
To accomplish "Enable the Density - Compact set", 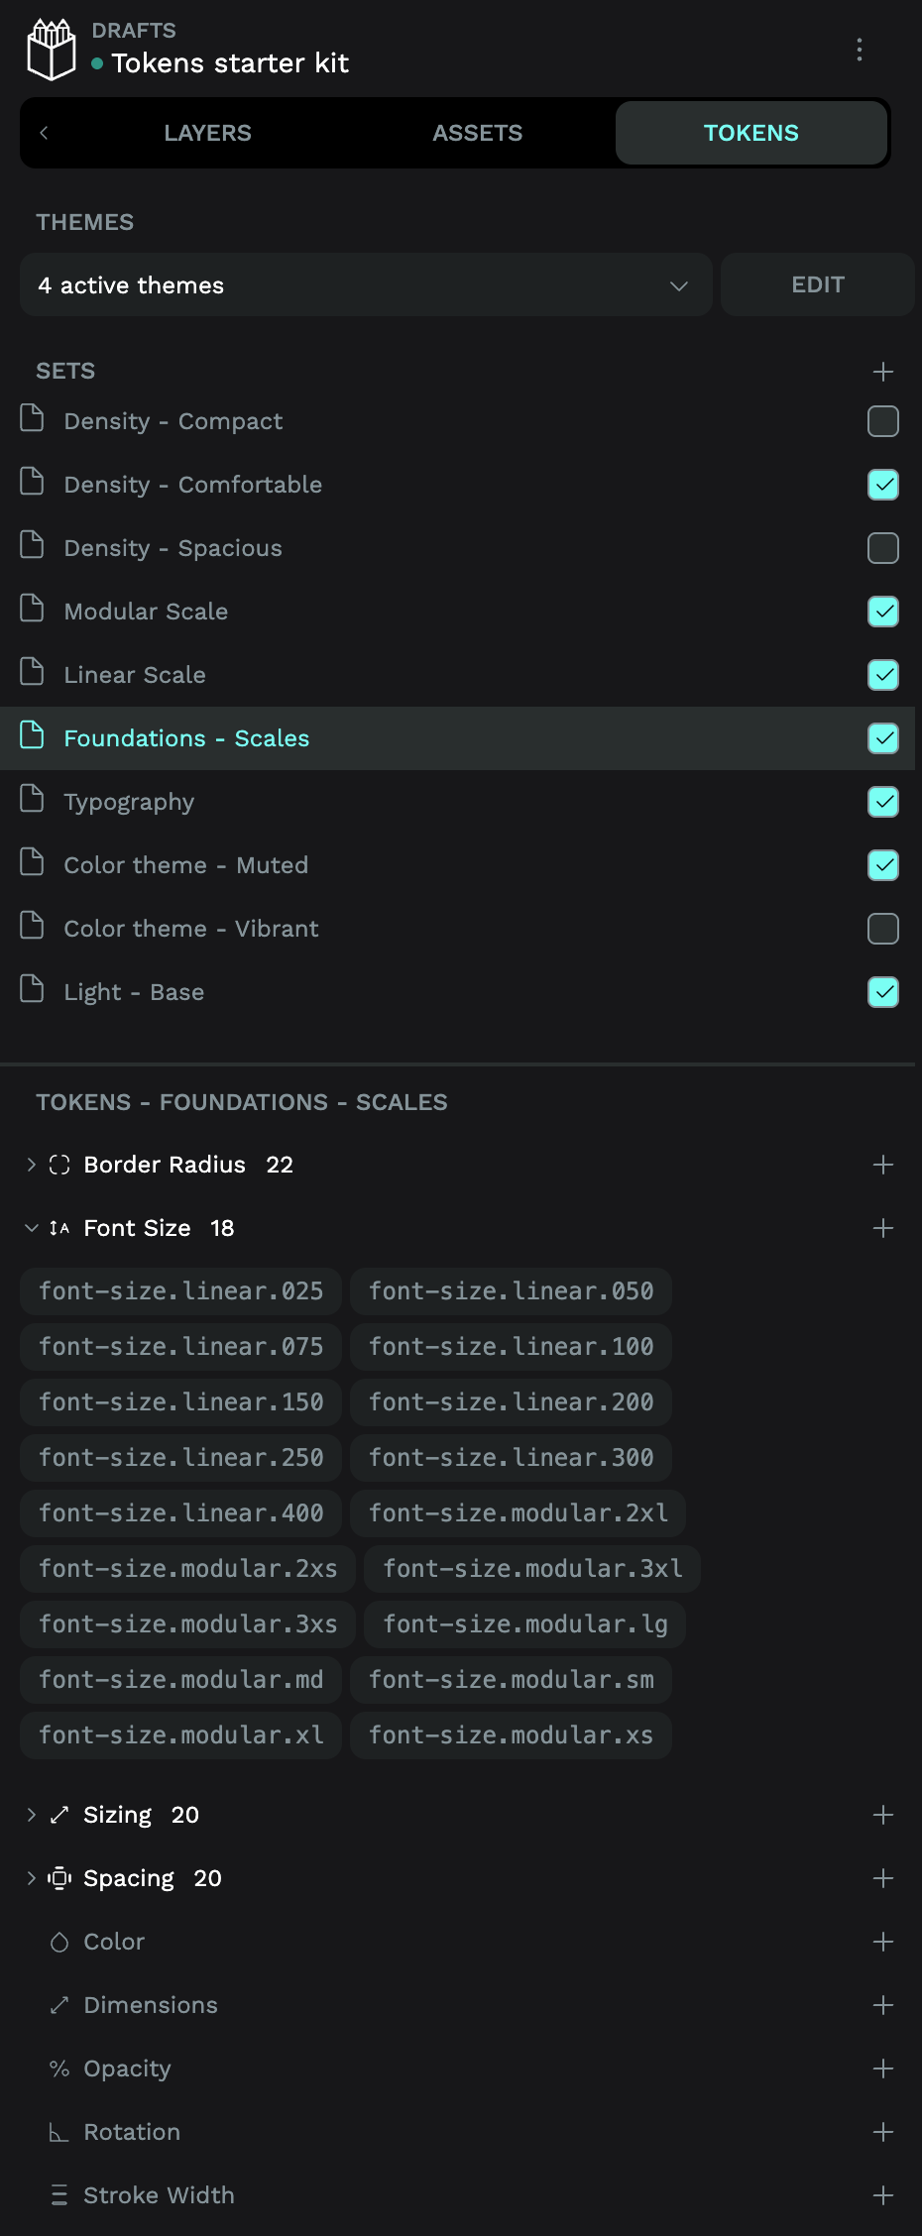I will click(882, 421).
